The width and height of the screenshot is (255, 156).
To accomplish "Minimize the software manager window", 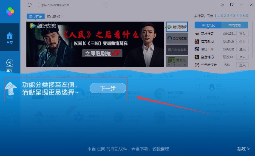I will pos(241,5).
